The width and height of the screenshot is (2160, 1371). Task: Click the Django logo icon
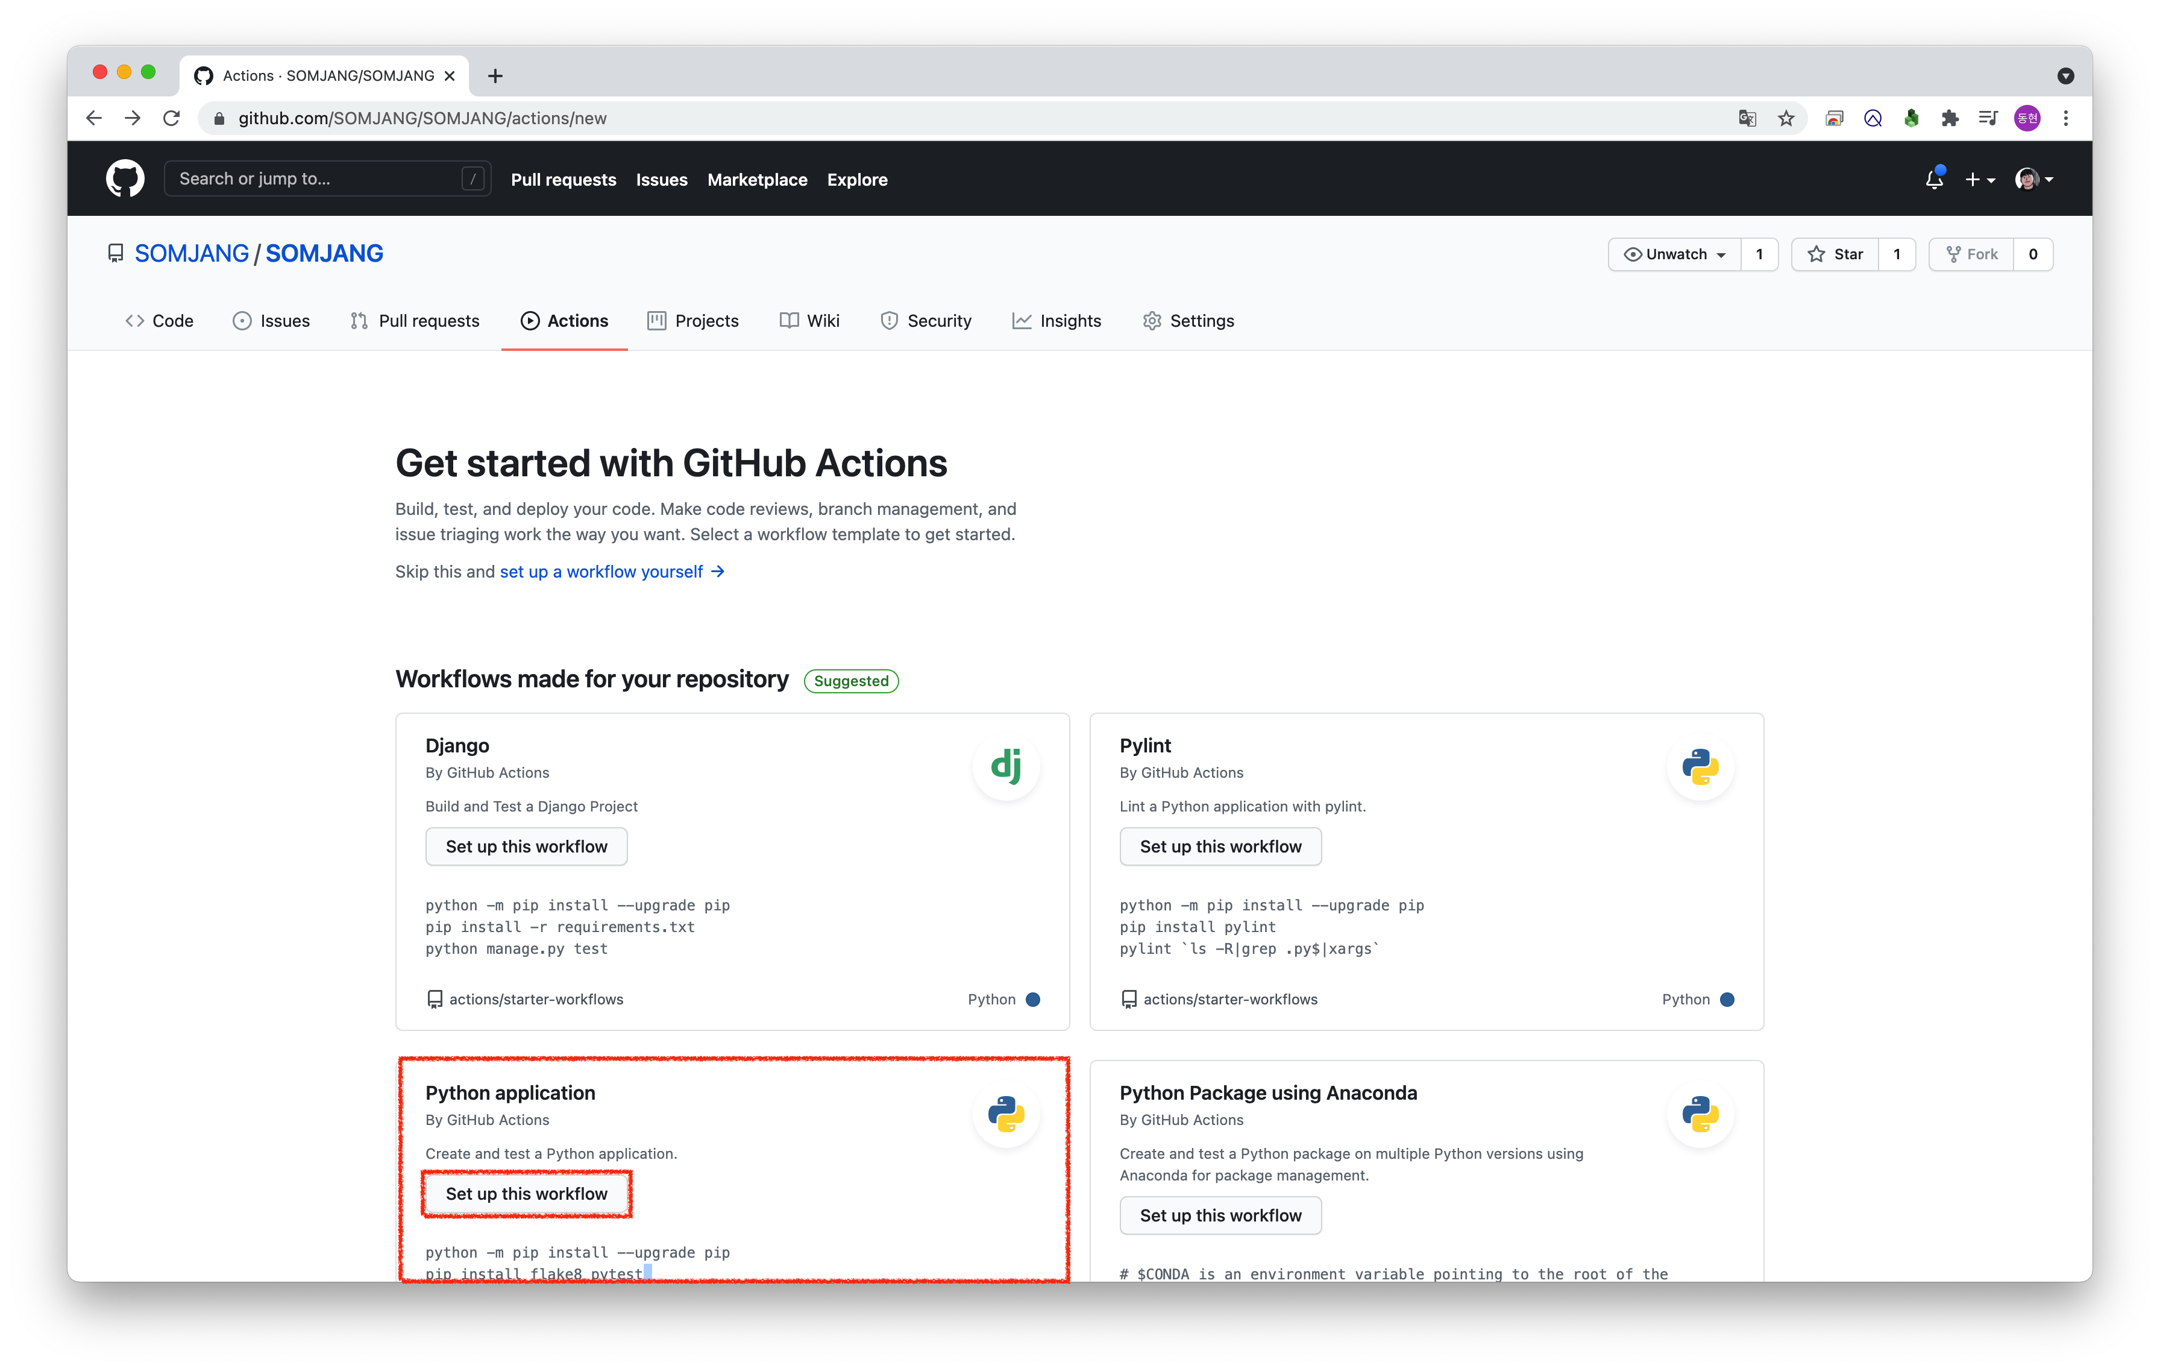pyautogui.click(x=1005, y=767)
